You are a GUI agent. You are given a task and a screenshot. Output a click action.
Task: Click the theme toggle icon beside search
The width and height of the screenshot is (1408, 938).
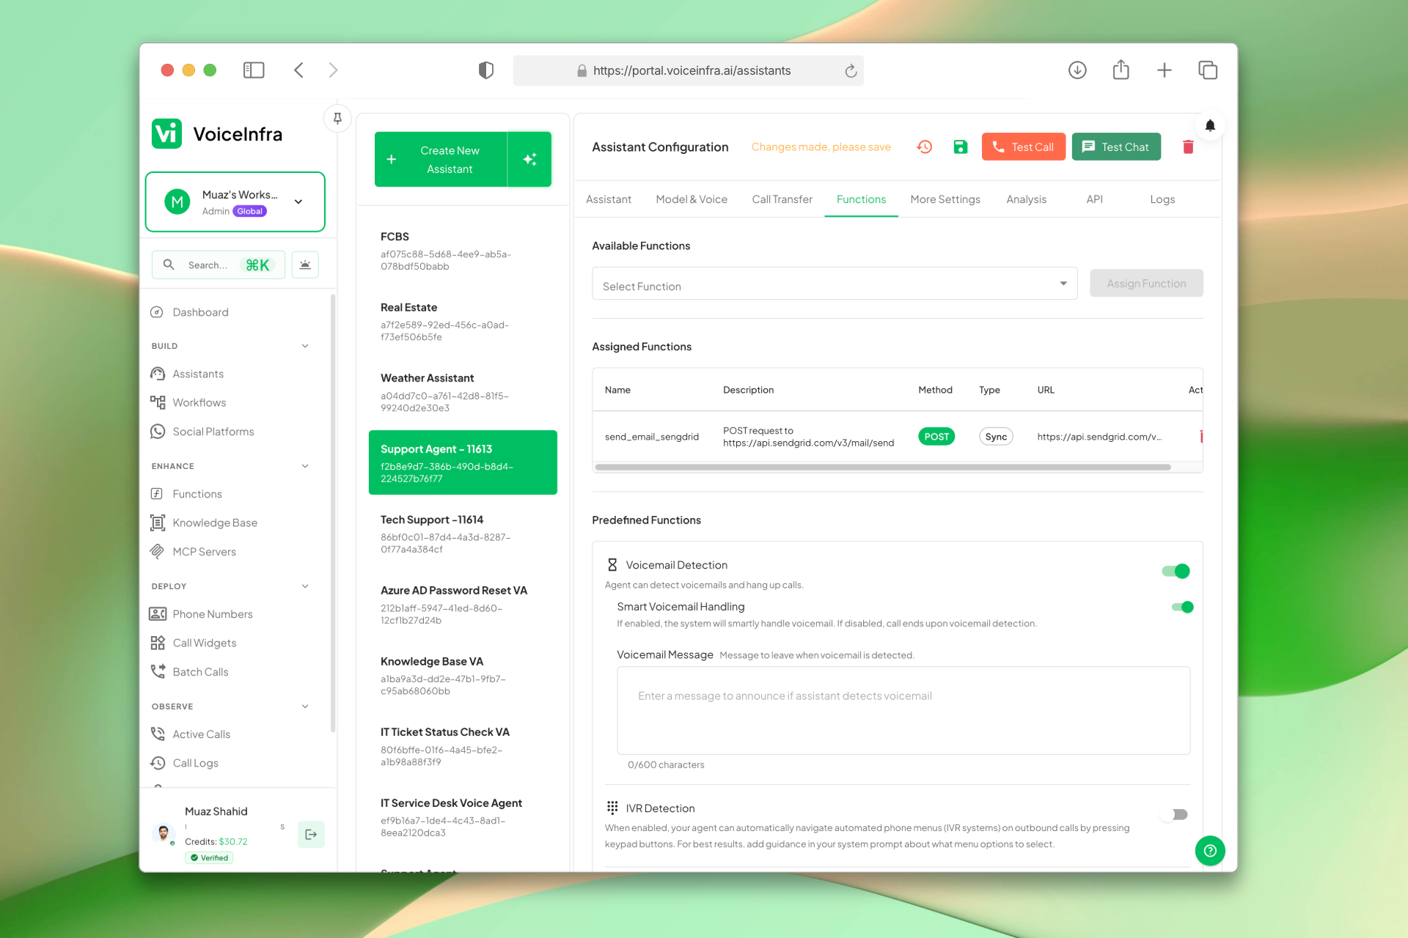(x=305, y=265)
